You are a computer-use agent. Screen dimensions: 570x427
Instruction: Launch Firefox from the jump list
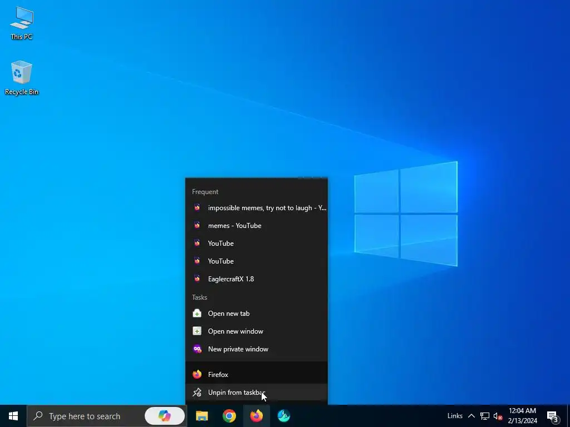coord(256,374)
